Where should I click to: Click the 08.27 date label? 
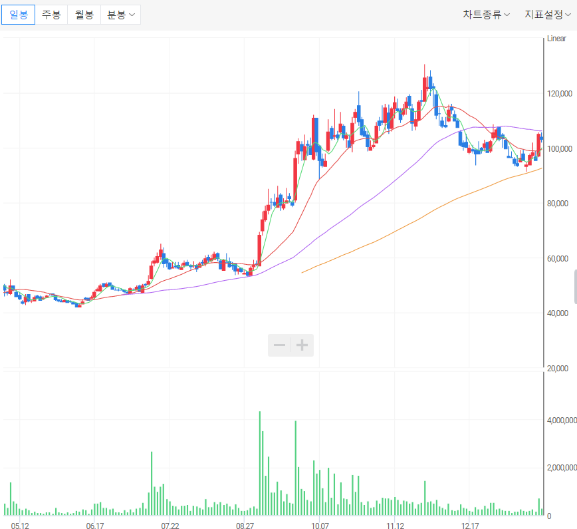(x=245, y=526)
